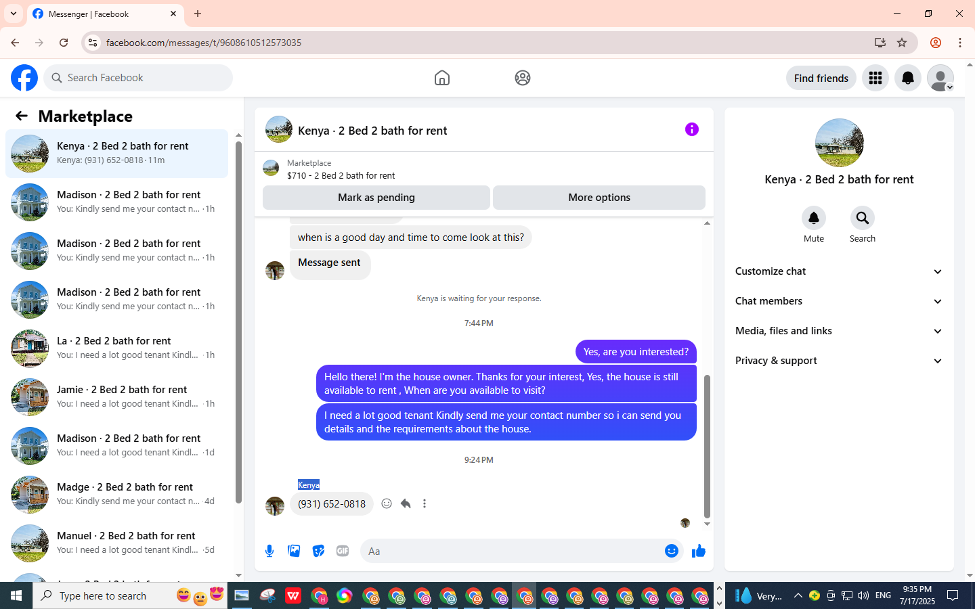Image resolution: width=975 pixels, height=609 pixels.
Task: Click the Mark as pending button
Action: (376, 198)
